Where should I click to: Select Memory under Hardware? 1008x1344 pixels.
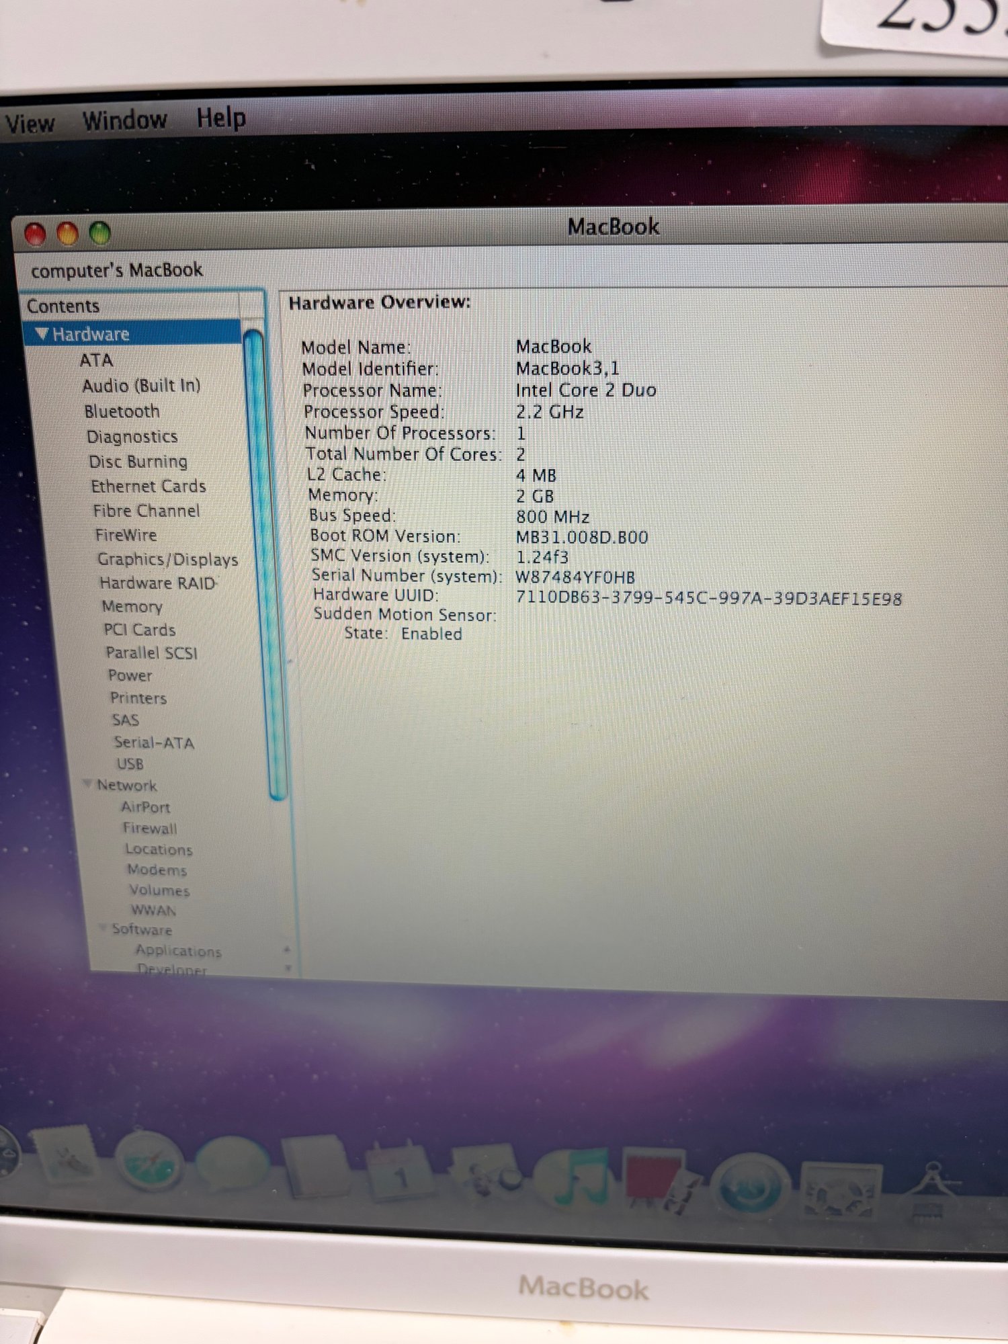(x=132, y=606)
